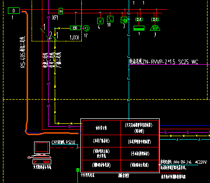This screenshot has width=210, height=183.
Task: Click the bottom-right cell of control panel
Action: [140, 165]
